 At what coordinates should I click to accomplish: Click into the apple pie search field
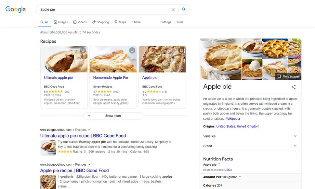[103, 9]
